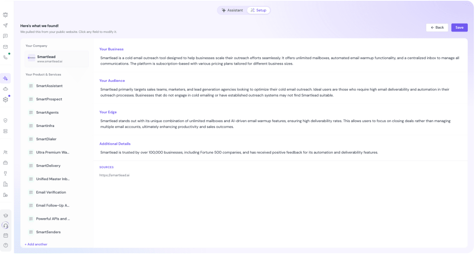Open the paper plane campaigns icon in sidebar

5,25
